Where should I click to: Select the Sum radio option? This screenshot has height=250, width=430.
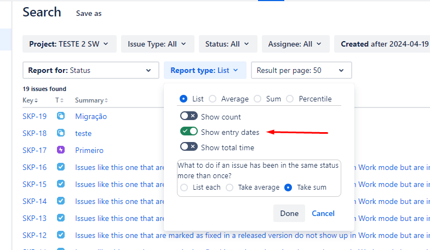[257, 99]
